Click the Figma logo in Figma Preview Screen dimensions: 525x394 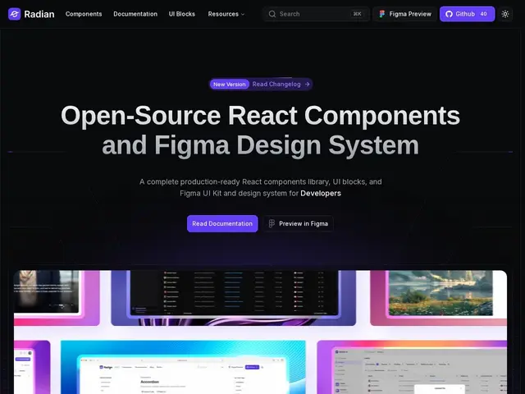click(x=381, y=14)
